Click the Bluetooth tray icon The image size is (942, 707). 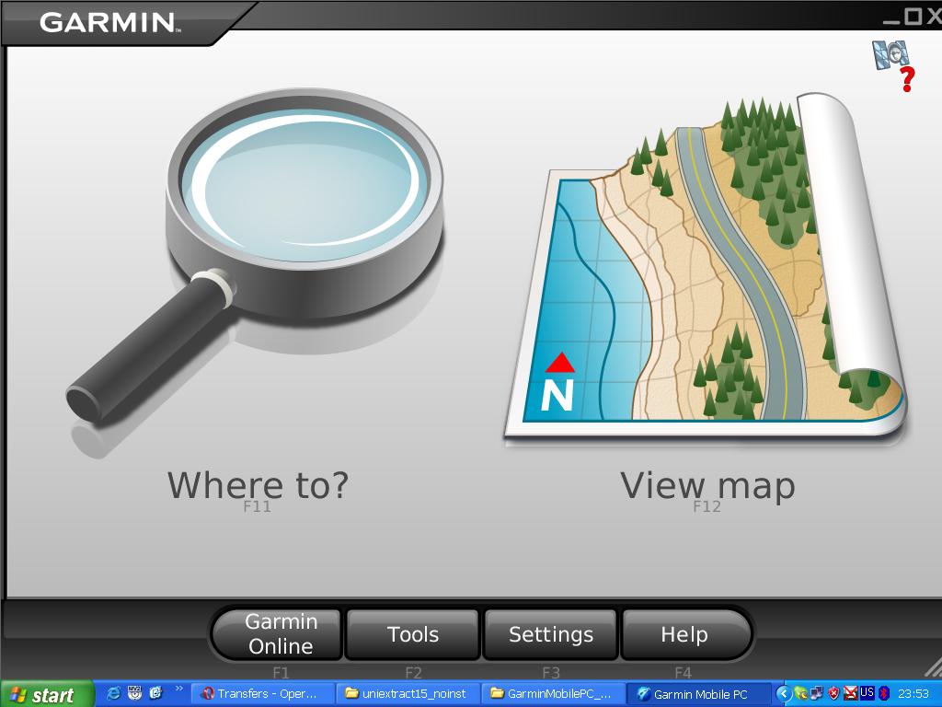coord(884,694)
